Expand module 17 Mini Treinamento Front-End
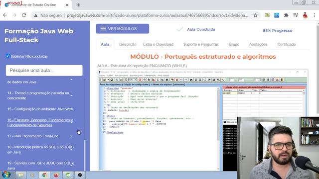Screen dimensions: 319x179 pyautogui.click(x=71, y=136)
